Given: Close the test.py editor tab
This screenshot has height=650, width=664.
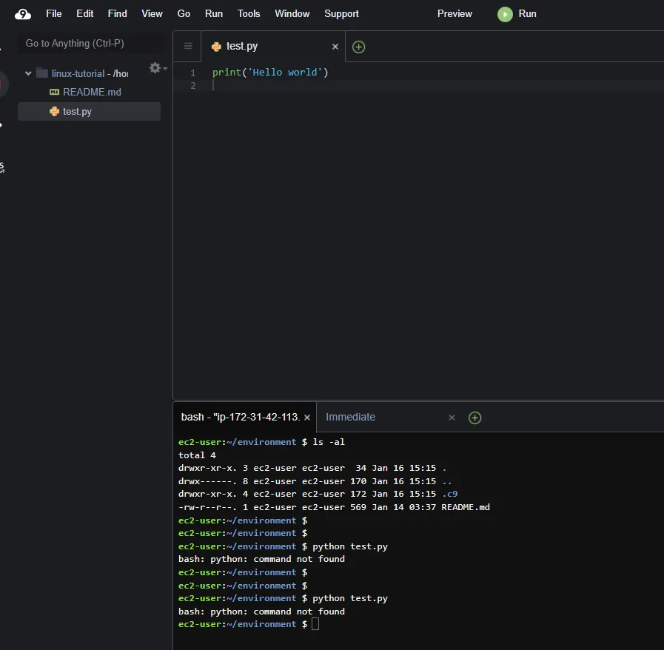Looking at the screenshot, I should pos(335,47).
